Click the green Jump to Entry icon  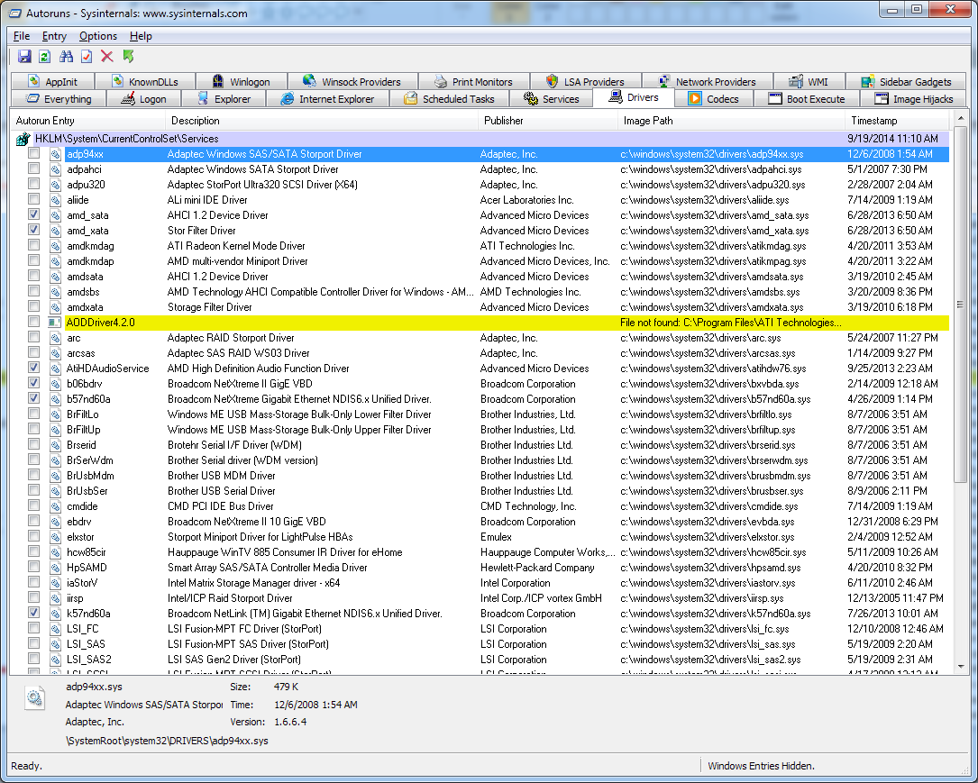(129, 57)
